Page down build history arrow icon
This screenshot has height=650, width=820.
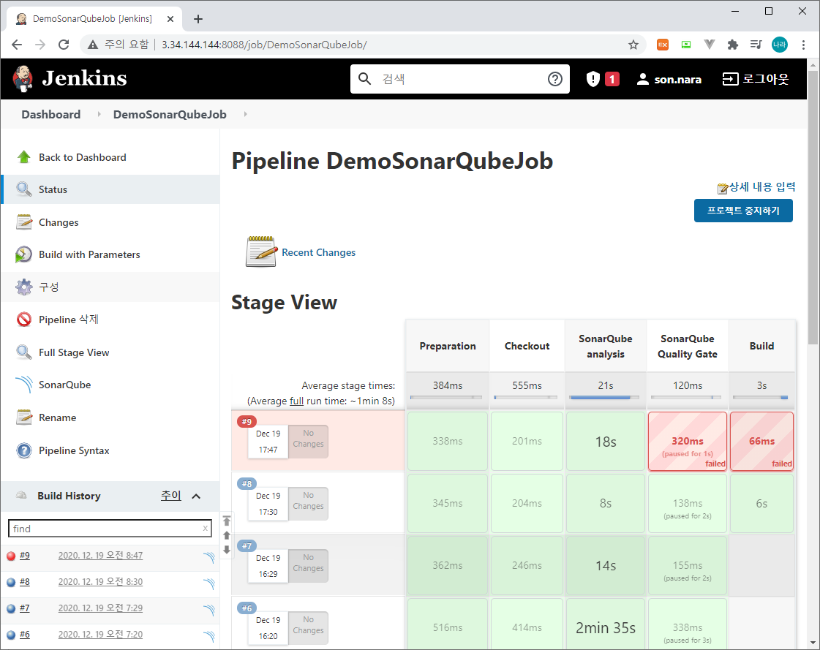pos(227,550)
